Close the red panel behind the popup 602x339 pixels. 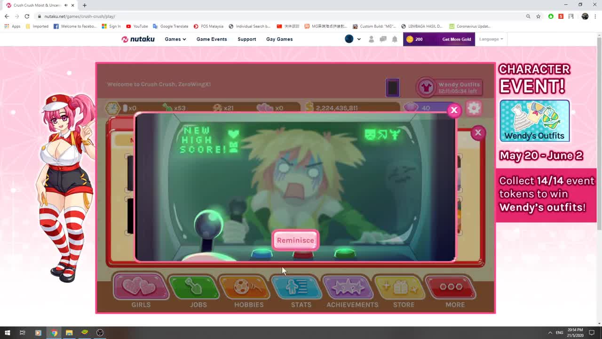[478, 133]
